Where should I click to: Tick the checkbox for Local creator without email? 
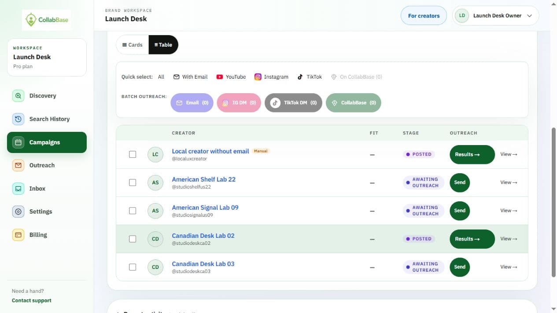point(133,154)
